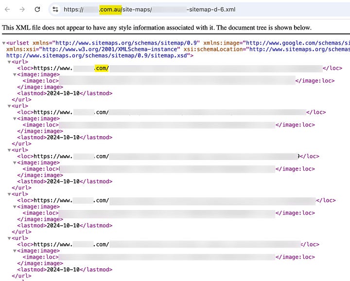
Task: Click third url's lastmod 2024-10-10 line
Action: click(65, 181)
